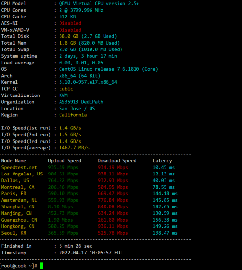
Task: Click the Disabled value for AES-NI
Action: pyautogui.click(x=70, y=23)
